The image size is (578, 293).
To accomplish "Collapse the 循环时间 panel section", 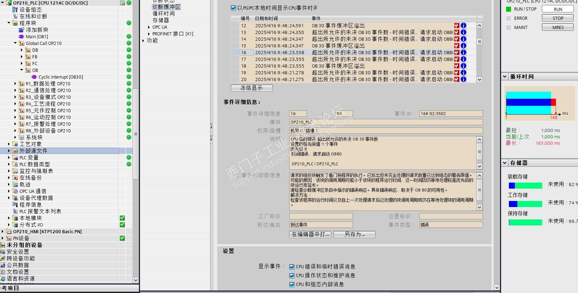I will (x=505, y=76).
